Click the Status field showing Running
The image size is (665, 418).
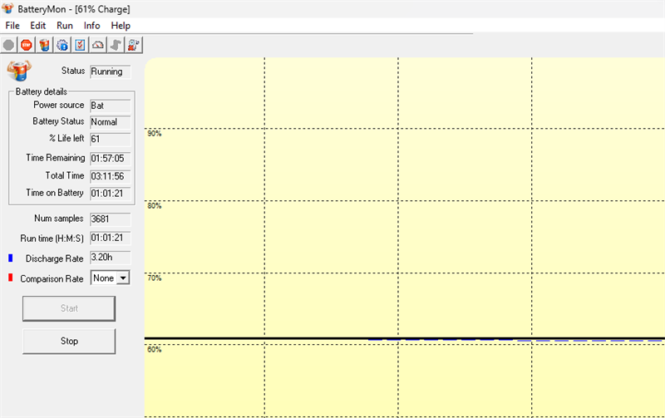click(111, 71)
